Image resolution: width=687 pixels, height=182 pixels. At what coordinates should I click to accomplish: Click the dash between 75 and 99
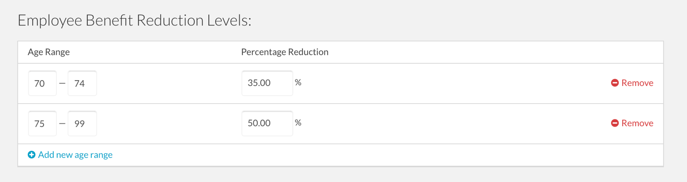coord(62,124)
